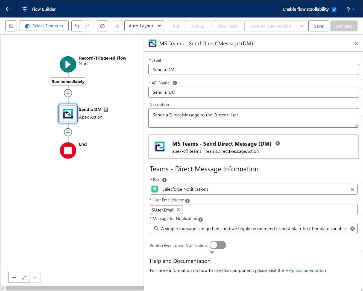Viewport: 363px width, 291px height.
Task: Clear the notification message text
Action: coord(353,229)
